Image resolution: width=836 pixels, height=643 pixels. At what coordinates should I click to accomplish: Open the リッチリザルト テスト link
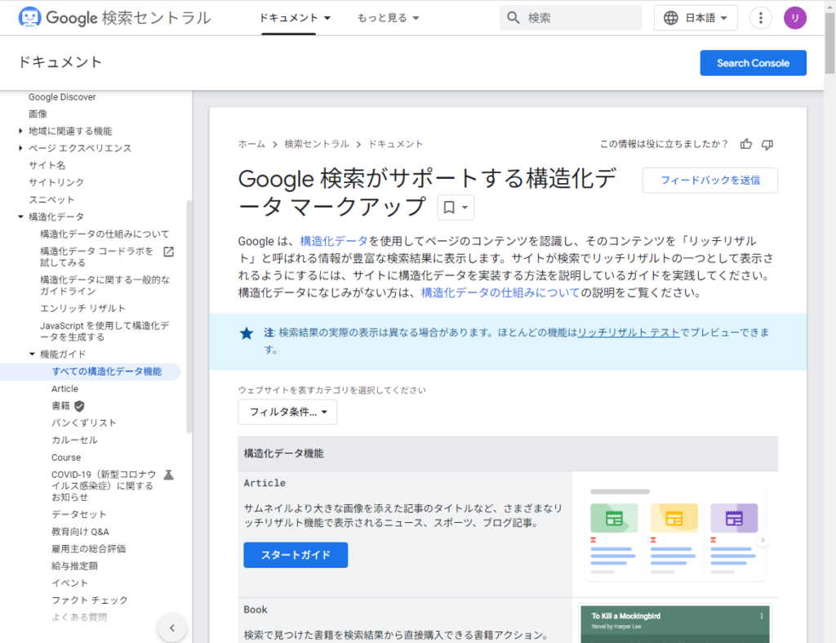[x=628, y=333]
